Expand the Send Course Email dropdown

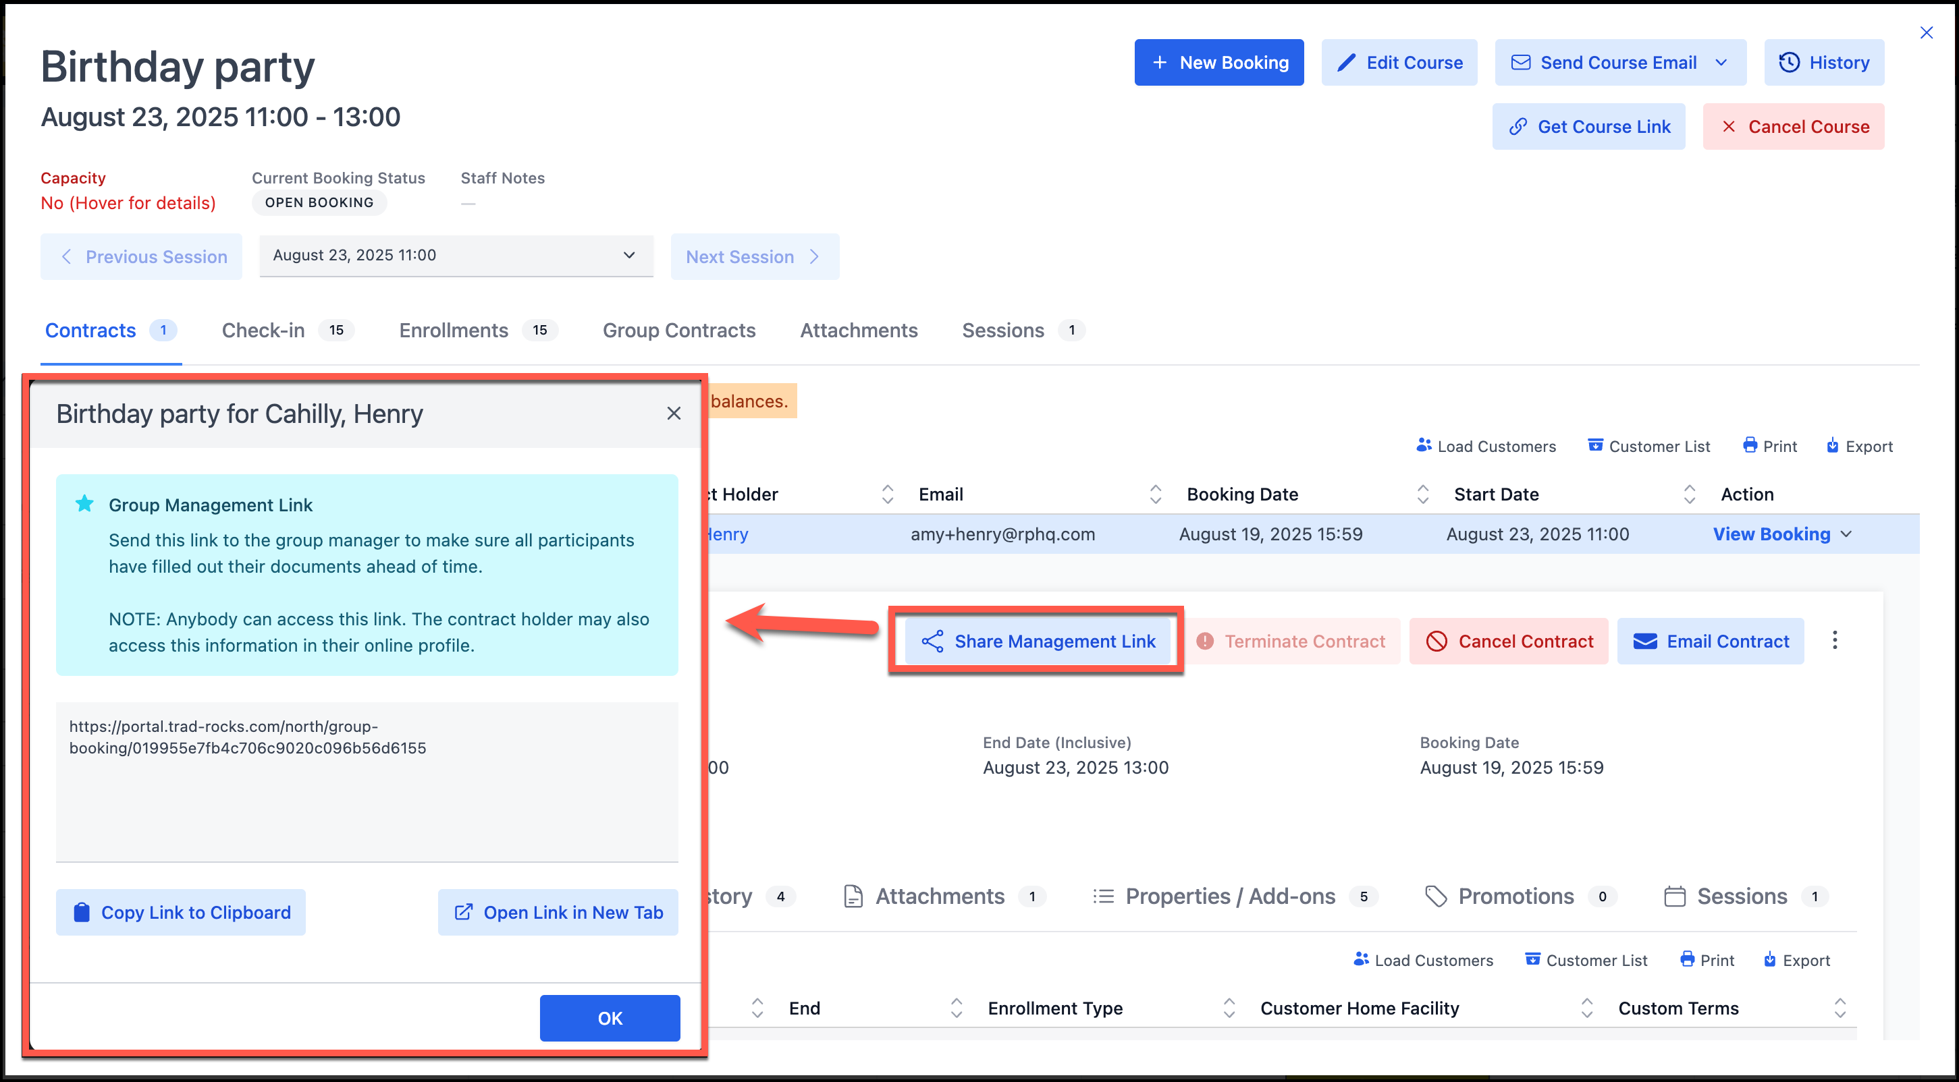[x=1722, y=62]
